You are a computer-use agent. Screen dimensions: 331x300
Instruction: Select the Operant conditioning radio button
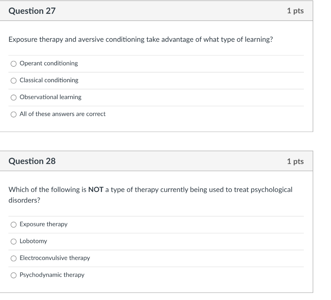13,64
